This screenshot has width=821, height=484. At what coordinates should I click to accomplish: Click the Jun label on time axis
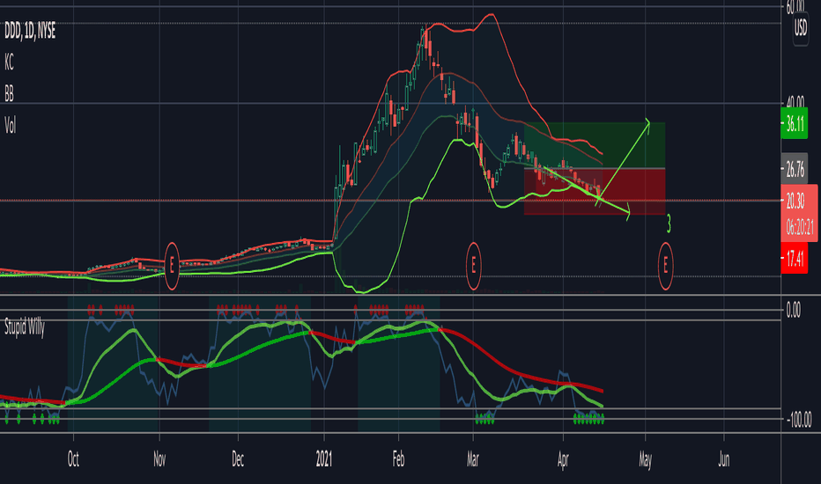[723, 459]
